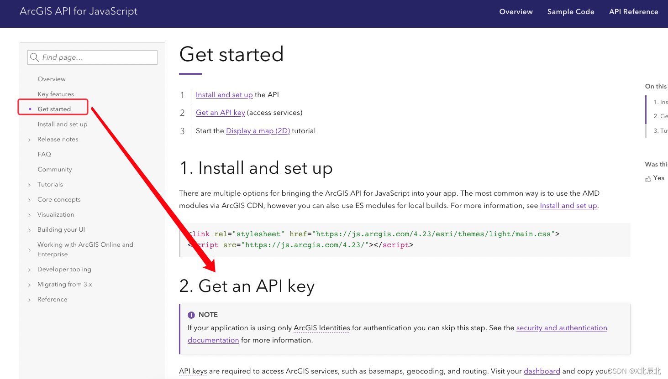668x379 pixels.
Task: Click the search magnifying glass icon
Action: tap(35, 57)
